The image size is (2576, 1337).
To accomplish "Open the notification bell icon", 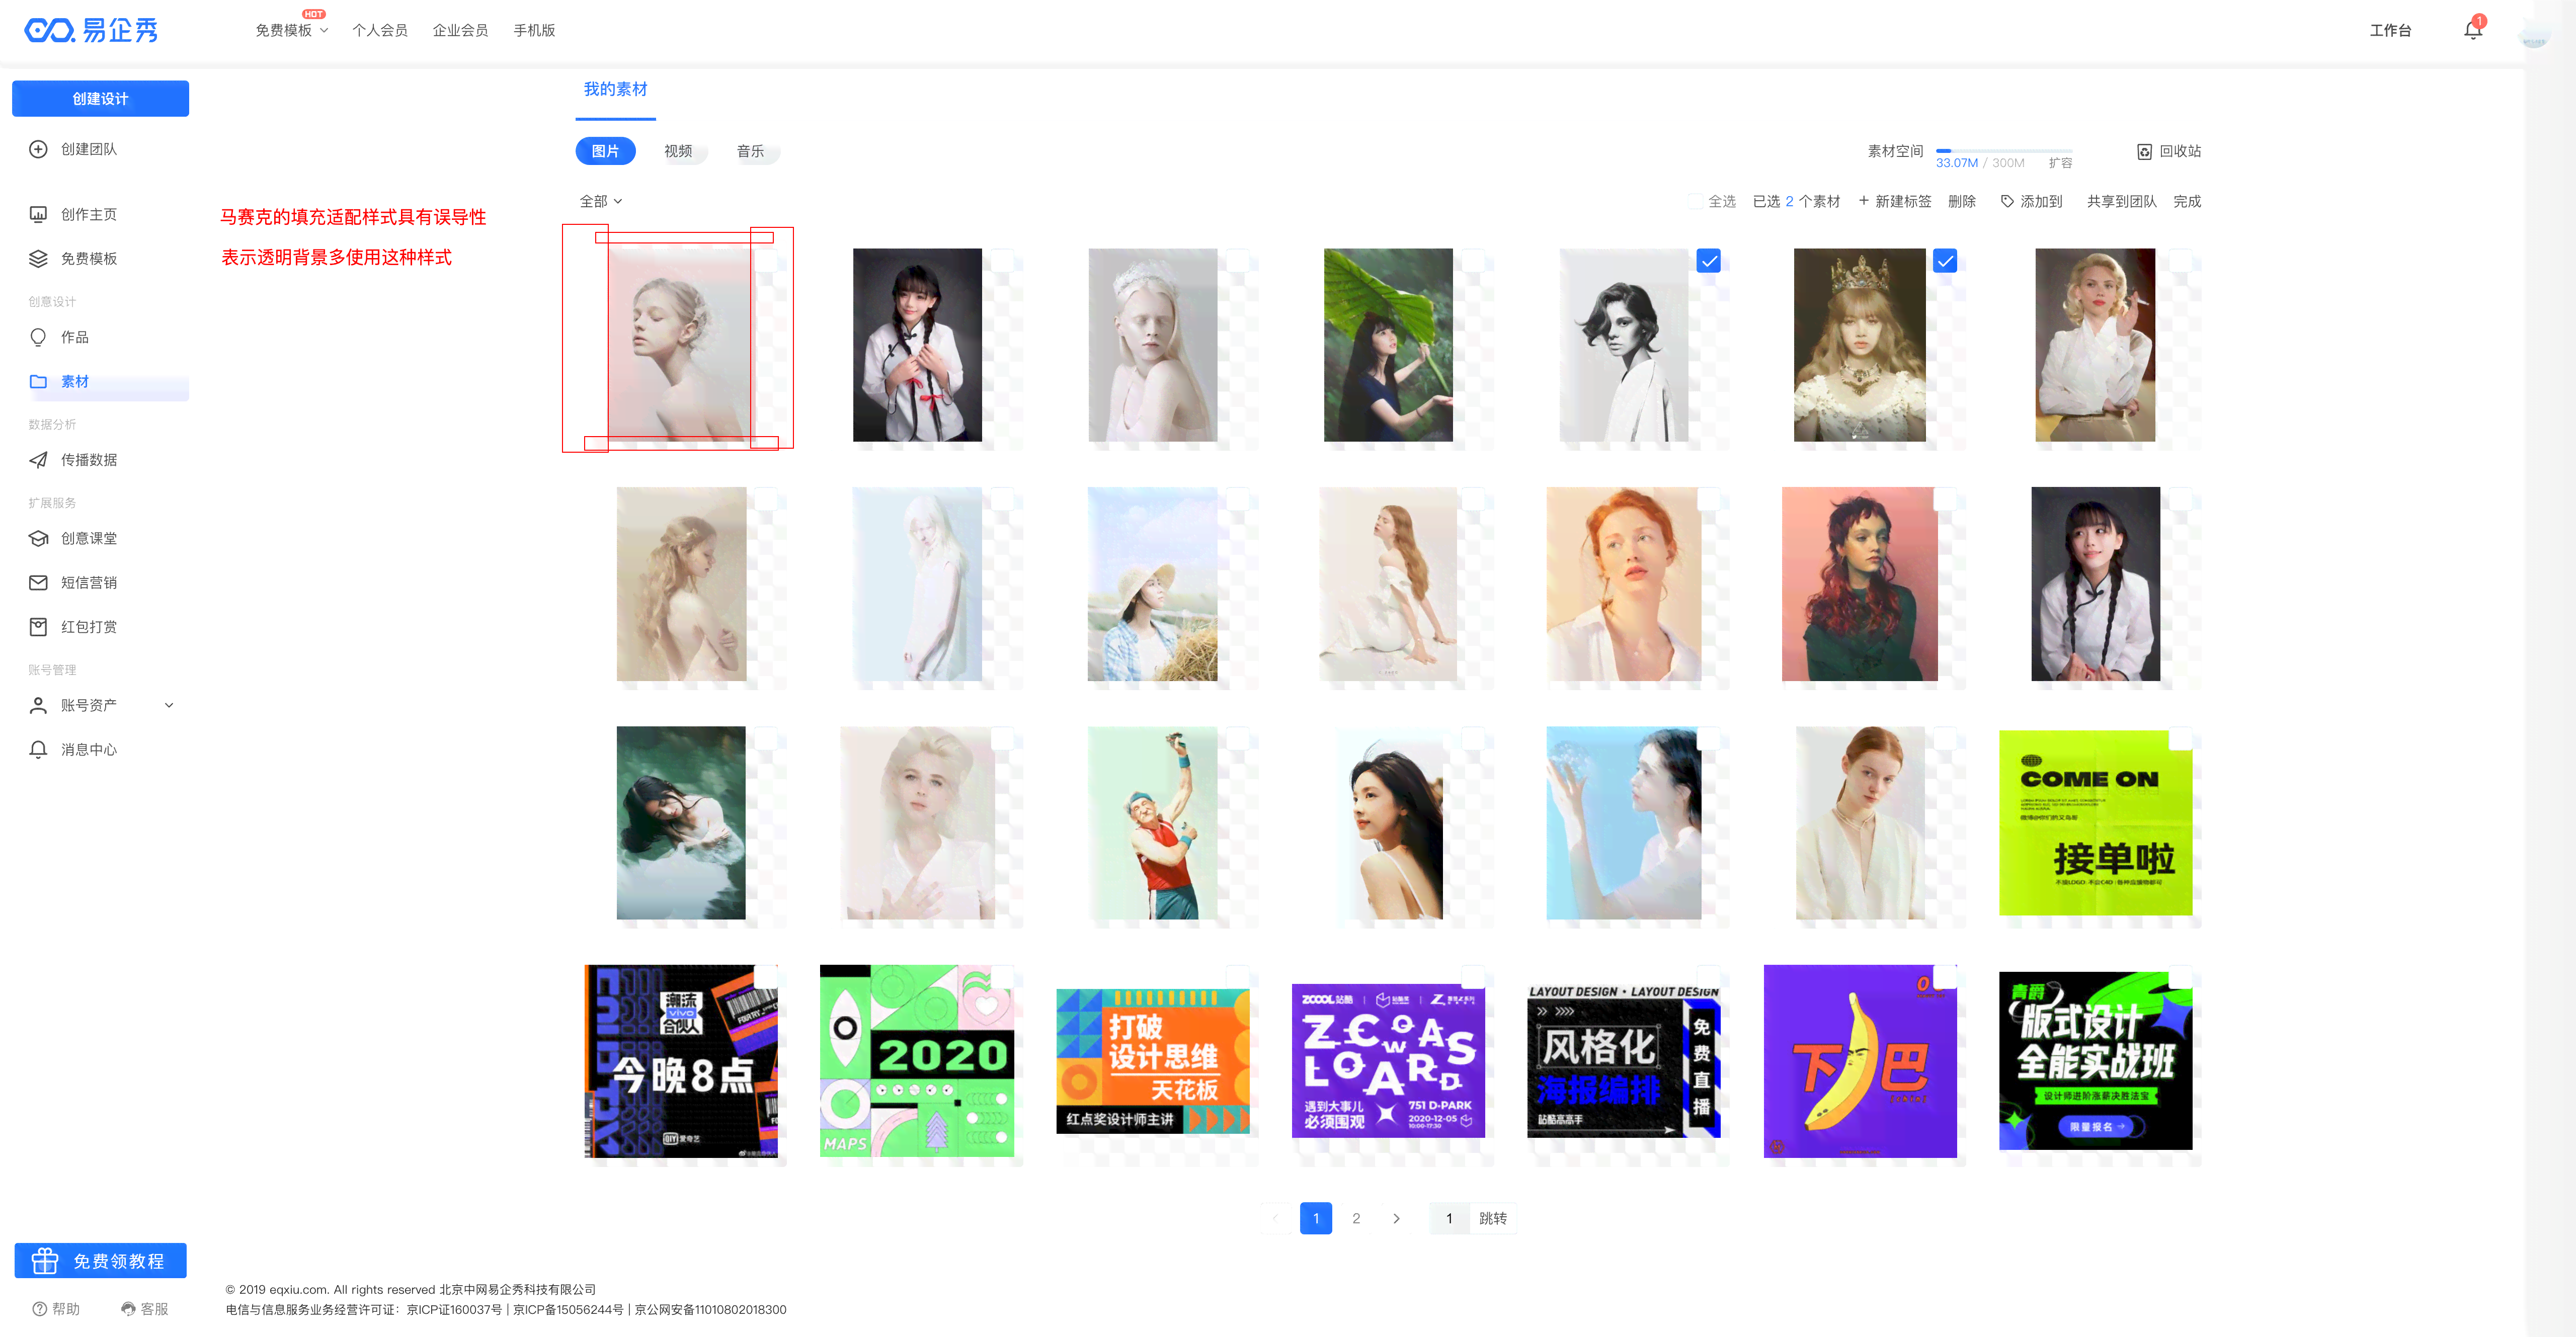I will [2472, 31].
